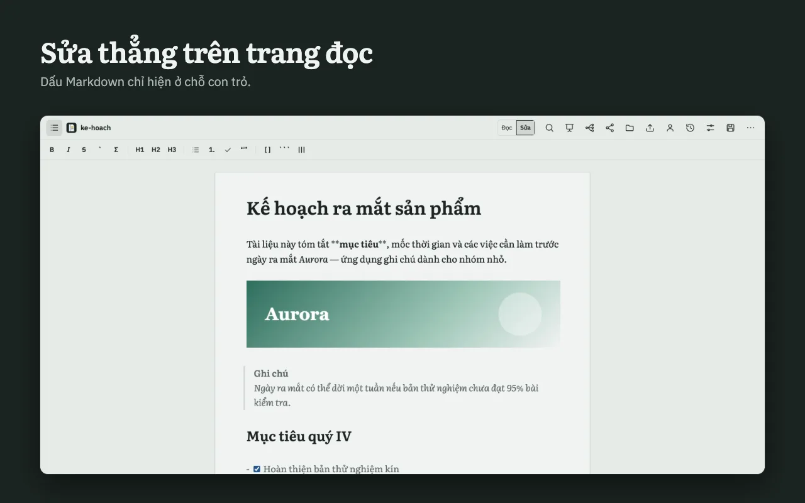Open the settings sliders icon
805x503 pixels.
[710, 128]
